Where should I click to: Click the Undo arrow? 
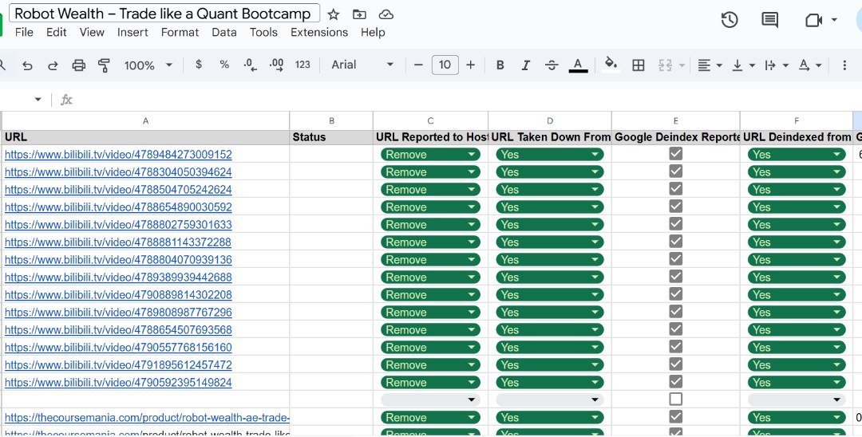pyautogui.click(x=27, y=65)
